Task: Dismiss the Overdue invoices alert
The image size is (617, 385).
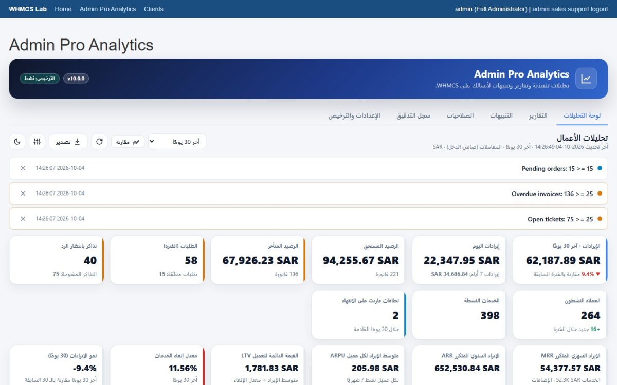Action: coord(23,194)
